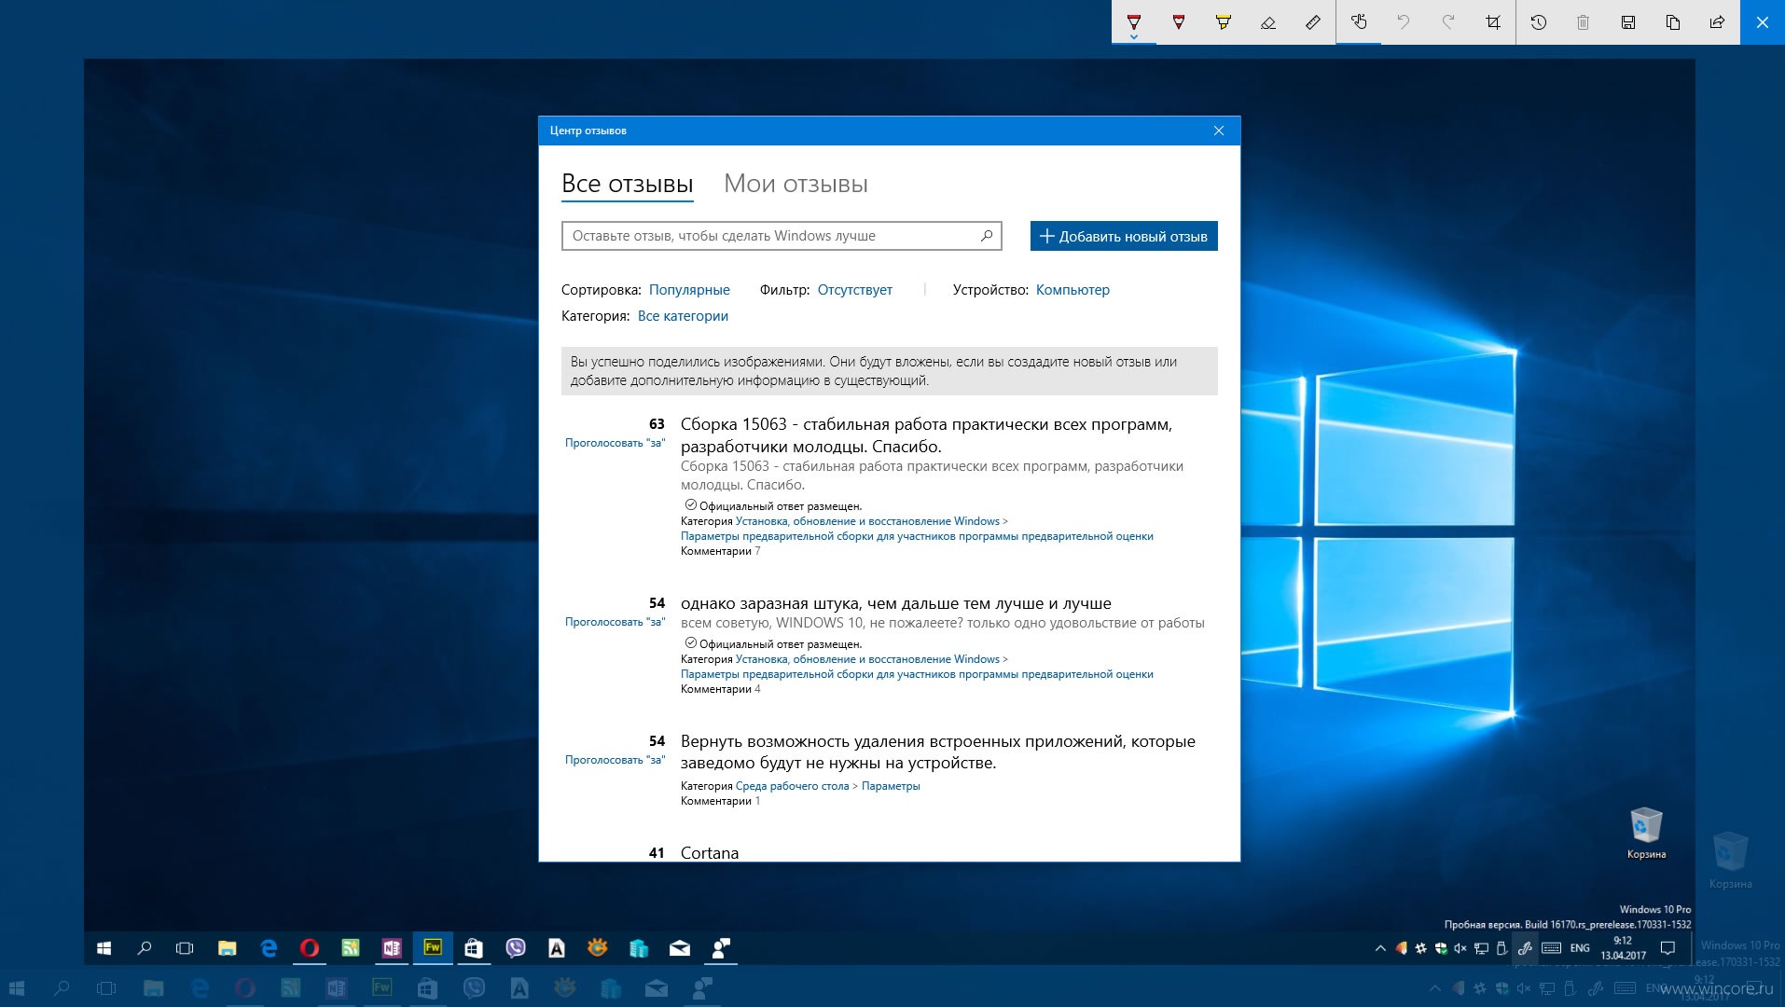Open Opera browser on bright taskbar

coord(310,948)
